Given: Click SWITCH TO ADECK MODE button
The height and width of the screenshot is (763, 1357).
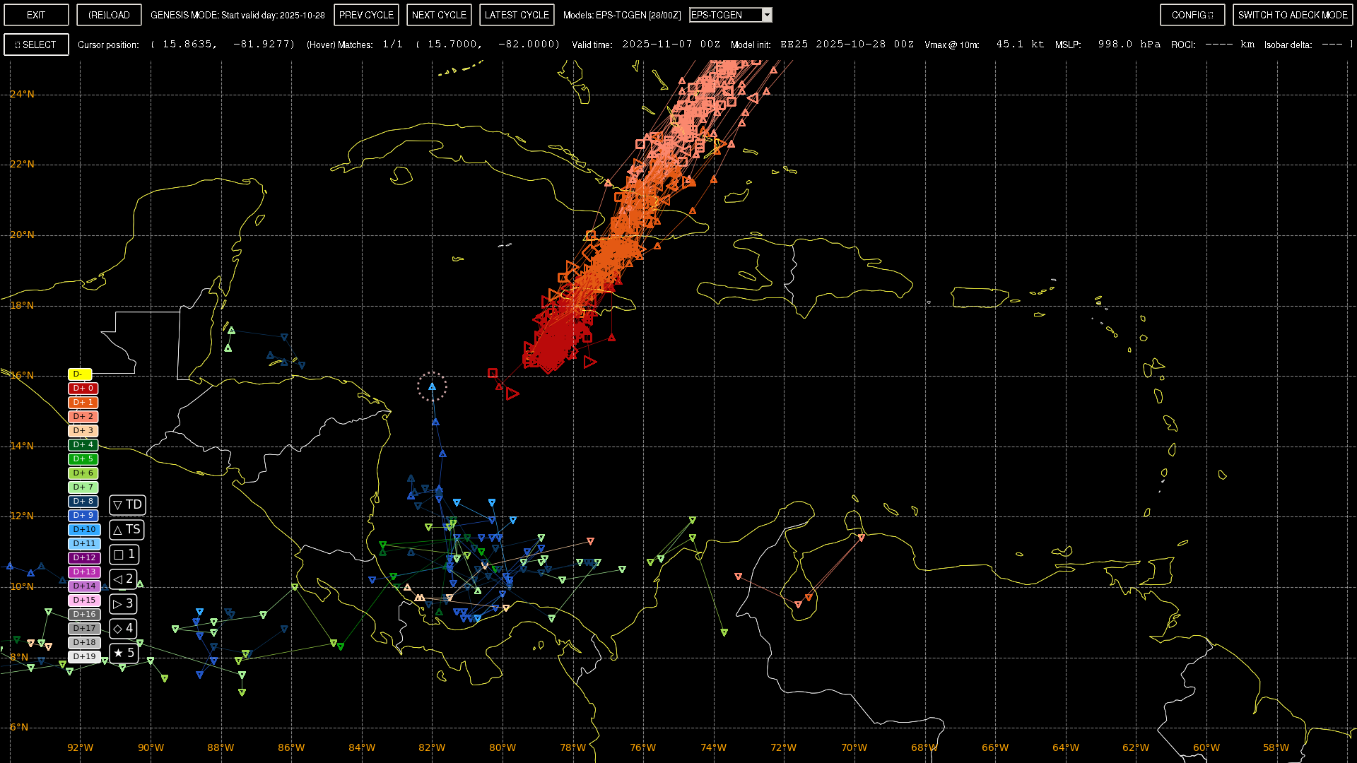Looking at the screenshot, I should click(1293, 15).
